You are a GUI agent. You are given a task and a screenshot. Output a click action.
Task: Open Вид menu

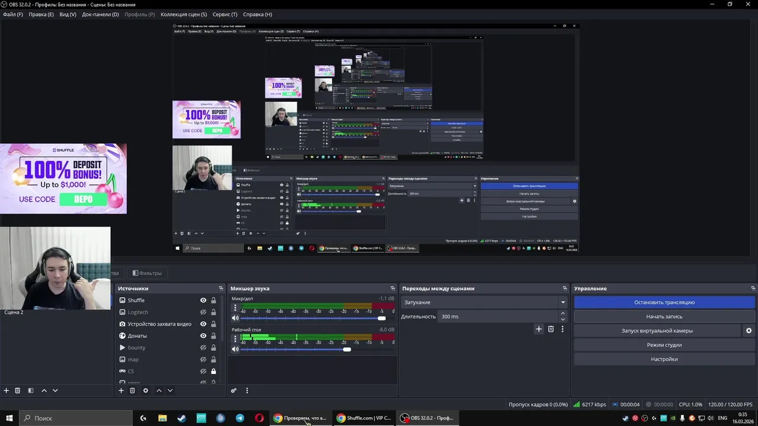point(68,14)
